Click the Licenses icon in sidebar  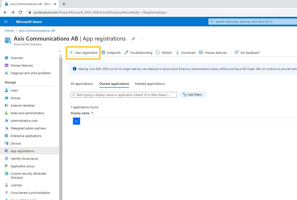click(7, 185)
